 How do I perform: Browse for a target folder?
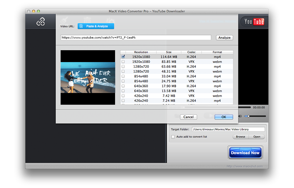[240, 137]
